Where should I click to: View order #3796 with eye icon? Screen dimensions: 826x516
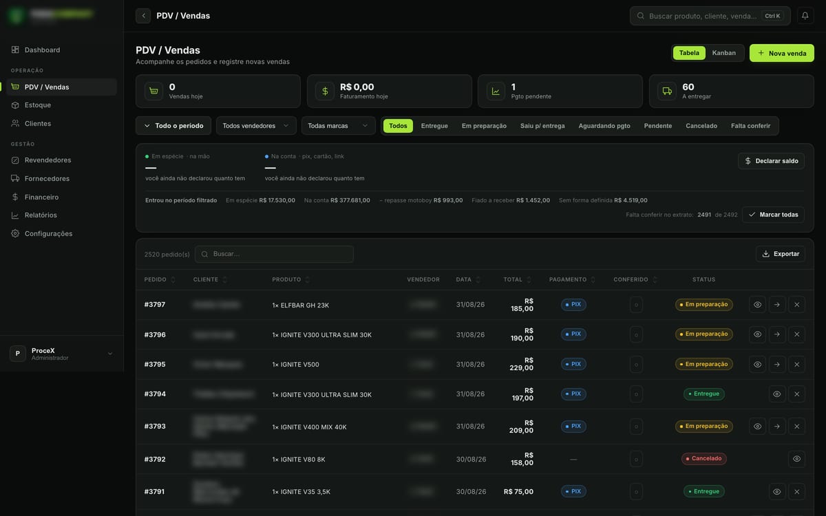tap(758, 334)
